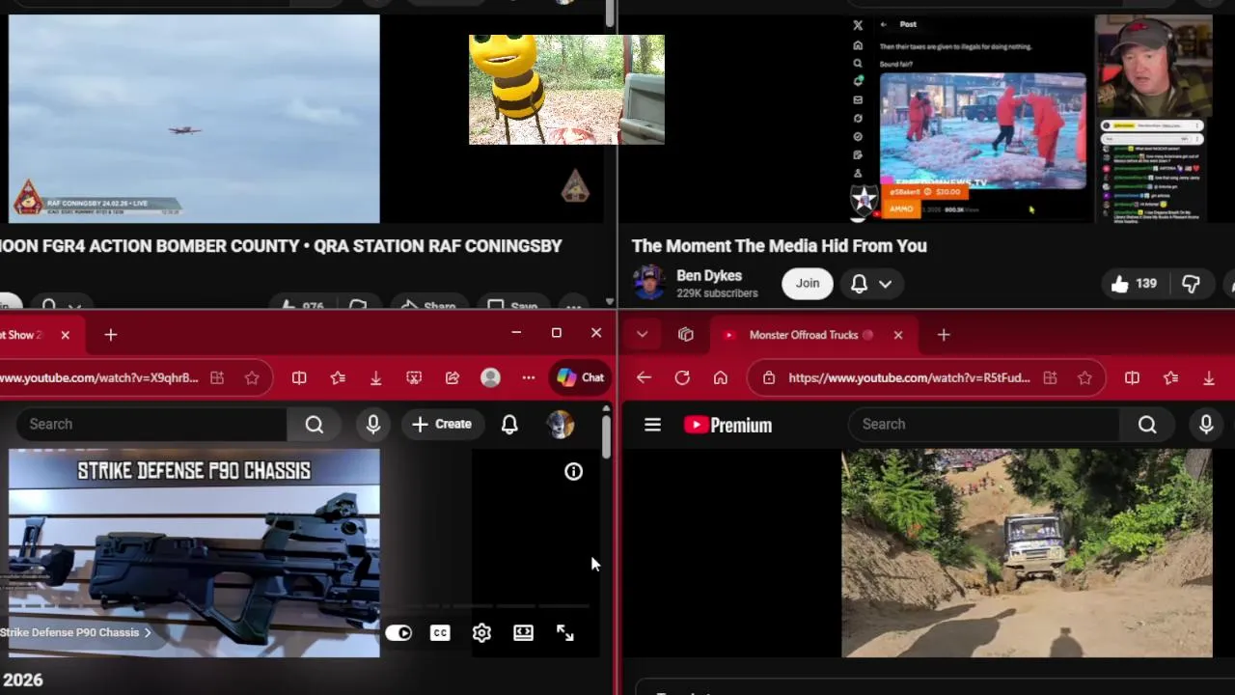Open the Strike Defense P90 Chassis chapter link
Image resolution: width=1235 pixels, height=695 pixels.
click(x=75, y=632)
